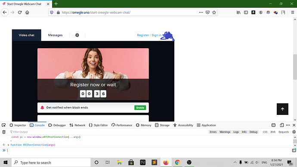Reload the page with the refresh icon
Viewport: 297px width, 167px height.
coord(20,12)
